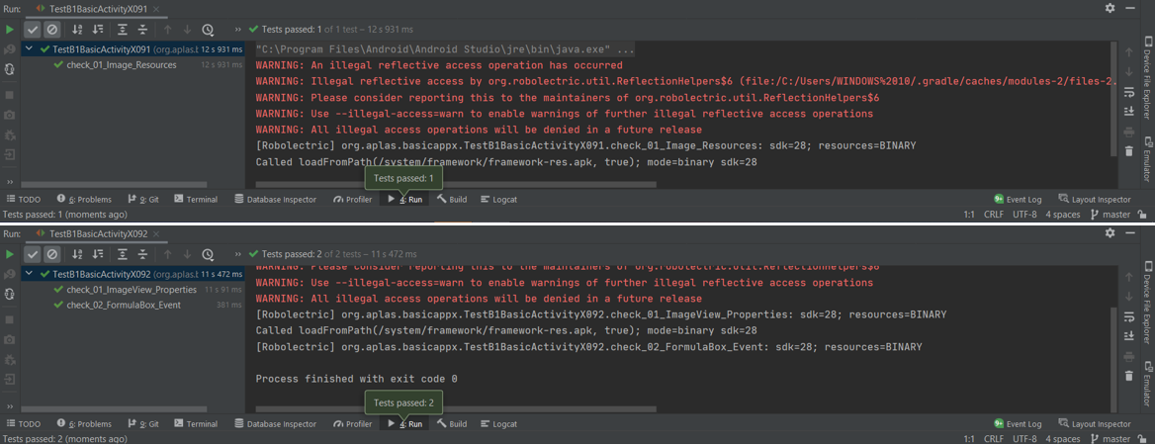1155x445 pixels.
Task: Expand all test nodes in the X091 toolbar
Action: tap(123, 30)
